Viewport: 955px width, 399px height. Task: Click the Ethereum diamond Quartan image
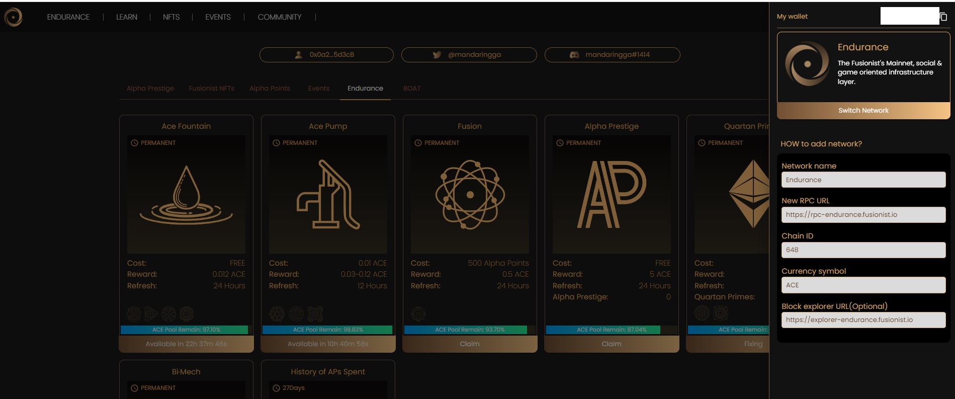749,194
